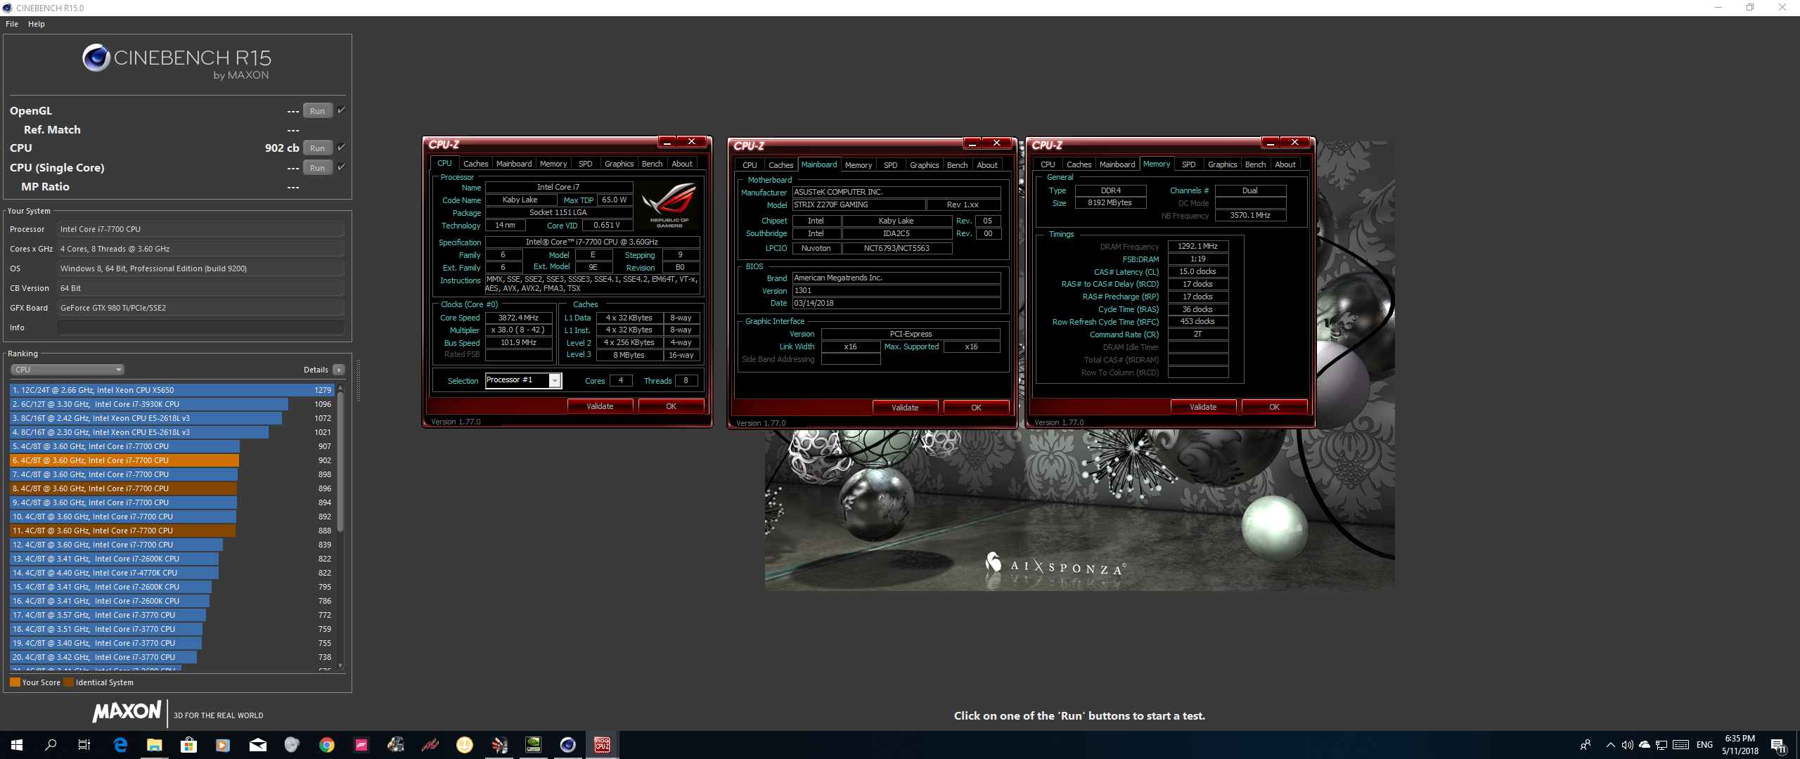
Task: Click OK in the Mainboard CPU-Z window
Action: pyautogui.click(x=976, y=408)
